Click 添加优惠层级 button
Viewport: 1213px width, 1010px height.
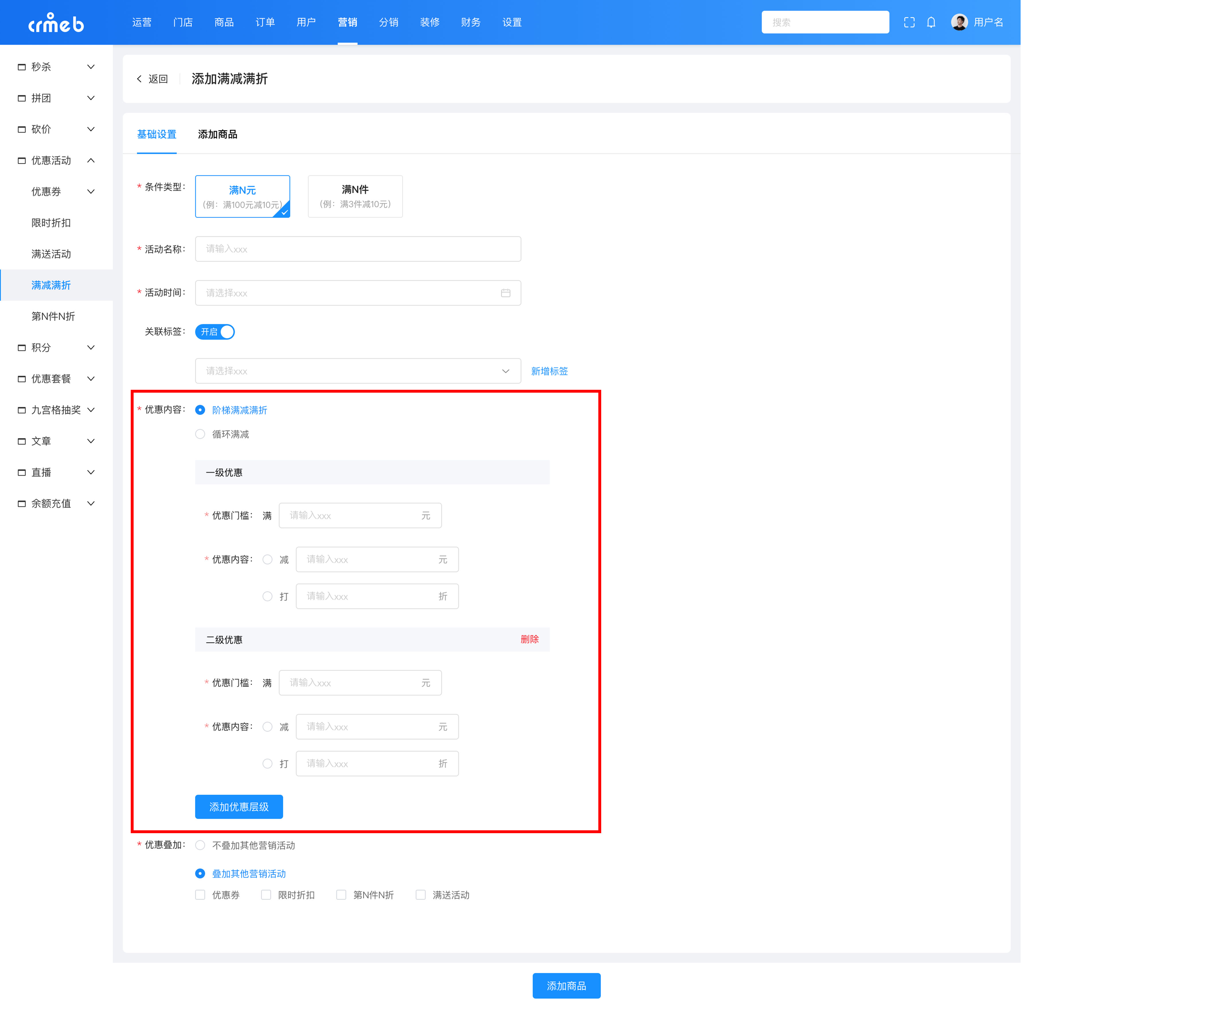click(x=239, y=807)
